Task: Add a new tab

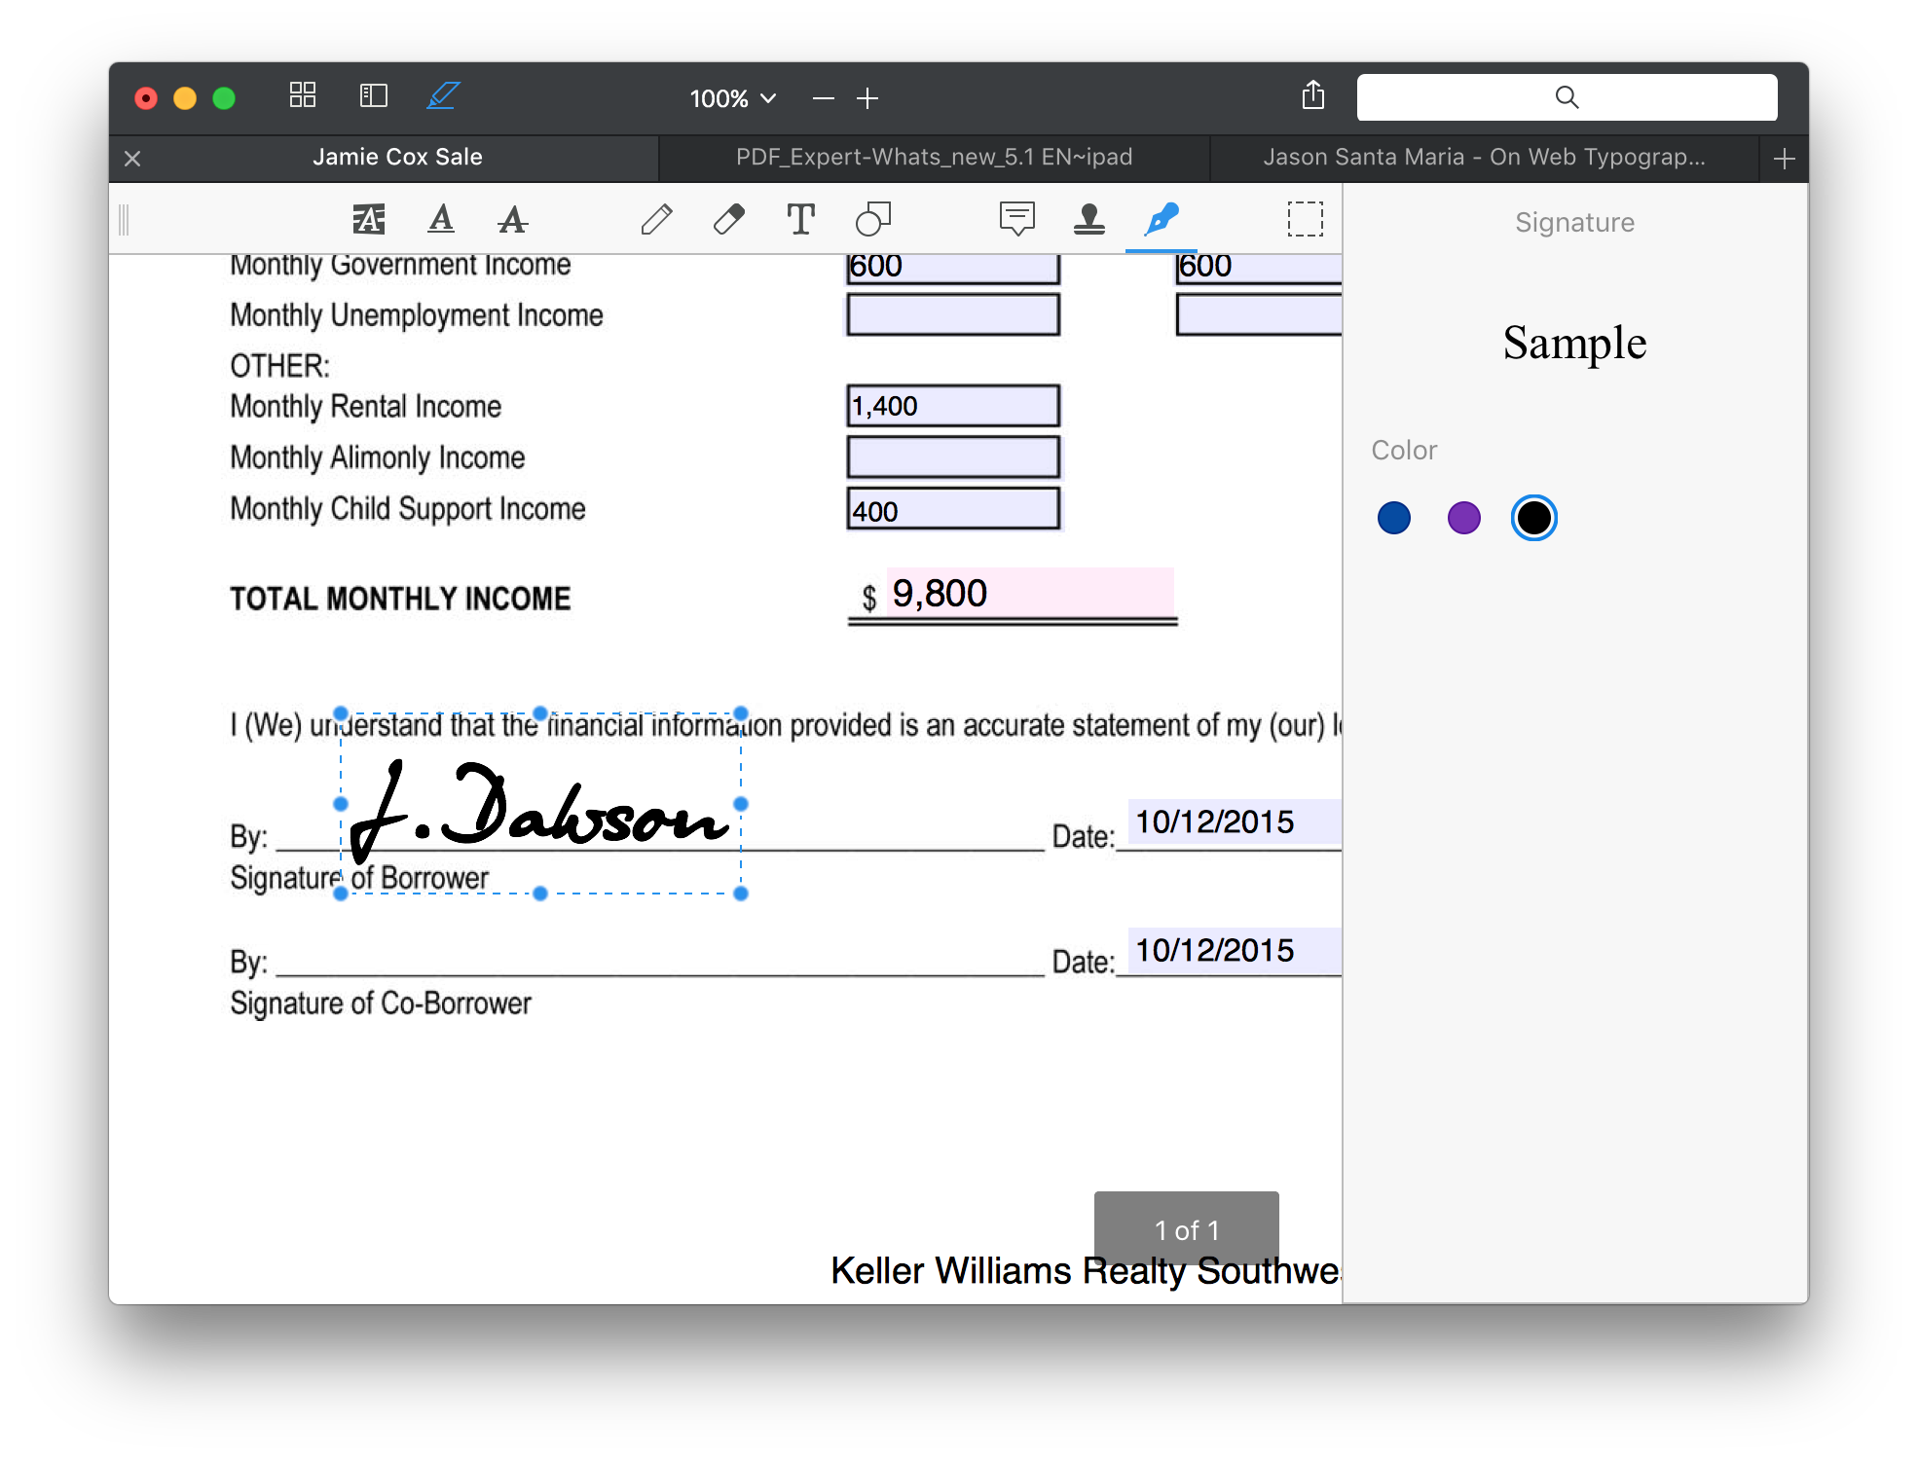Action: click(1785, 159)
